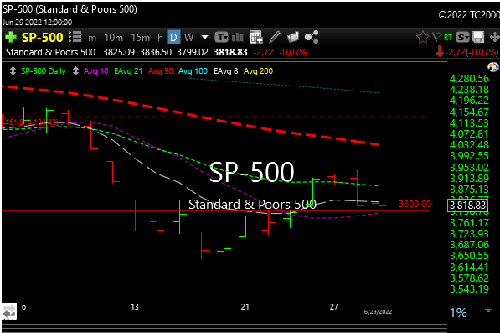The image size is (500, 333).
Task: Click the -2.72 net change in quote row
Action: tap(263, 52)
